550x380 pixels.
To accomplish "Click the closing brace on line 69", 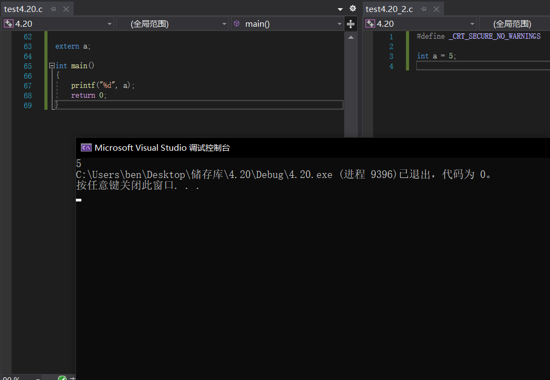I will (56, 104).
